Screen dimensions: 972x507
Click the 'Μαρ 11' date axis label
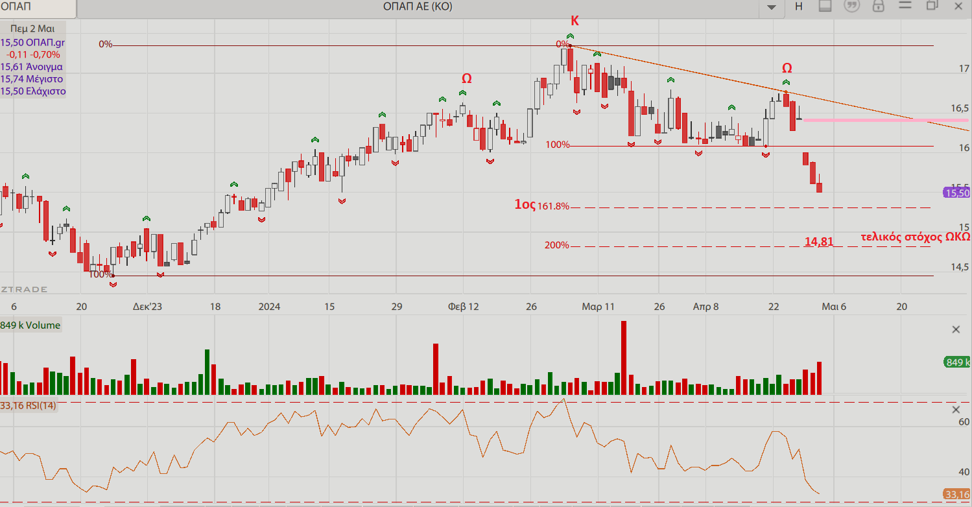(598, 307)
